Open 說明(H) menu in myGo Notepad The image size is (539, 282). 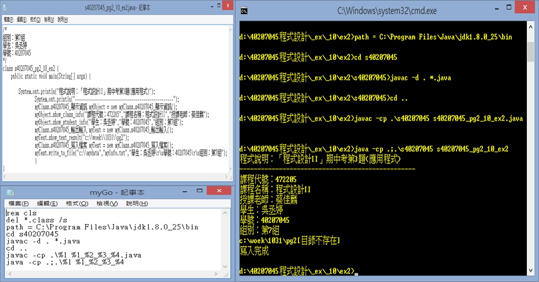tap(137, 204)
